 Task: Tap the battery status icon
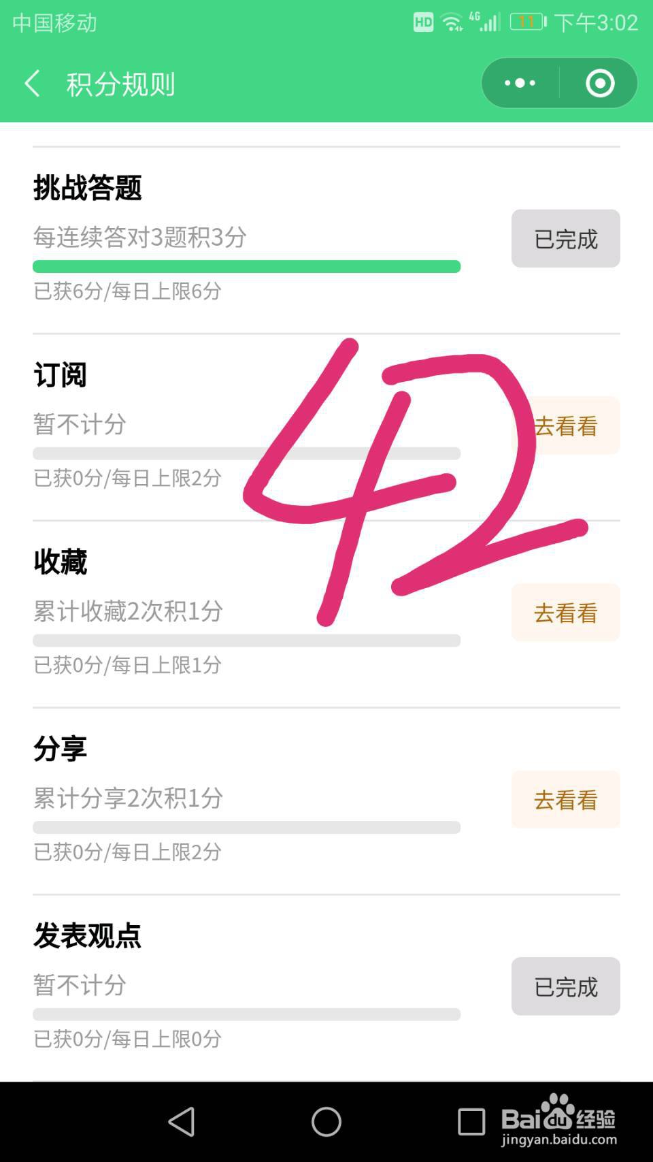pos(528,22)
